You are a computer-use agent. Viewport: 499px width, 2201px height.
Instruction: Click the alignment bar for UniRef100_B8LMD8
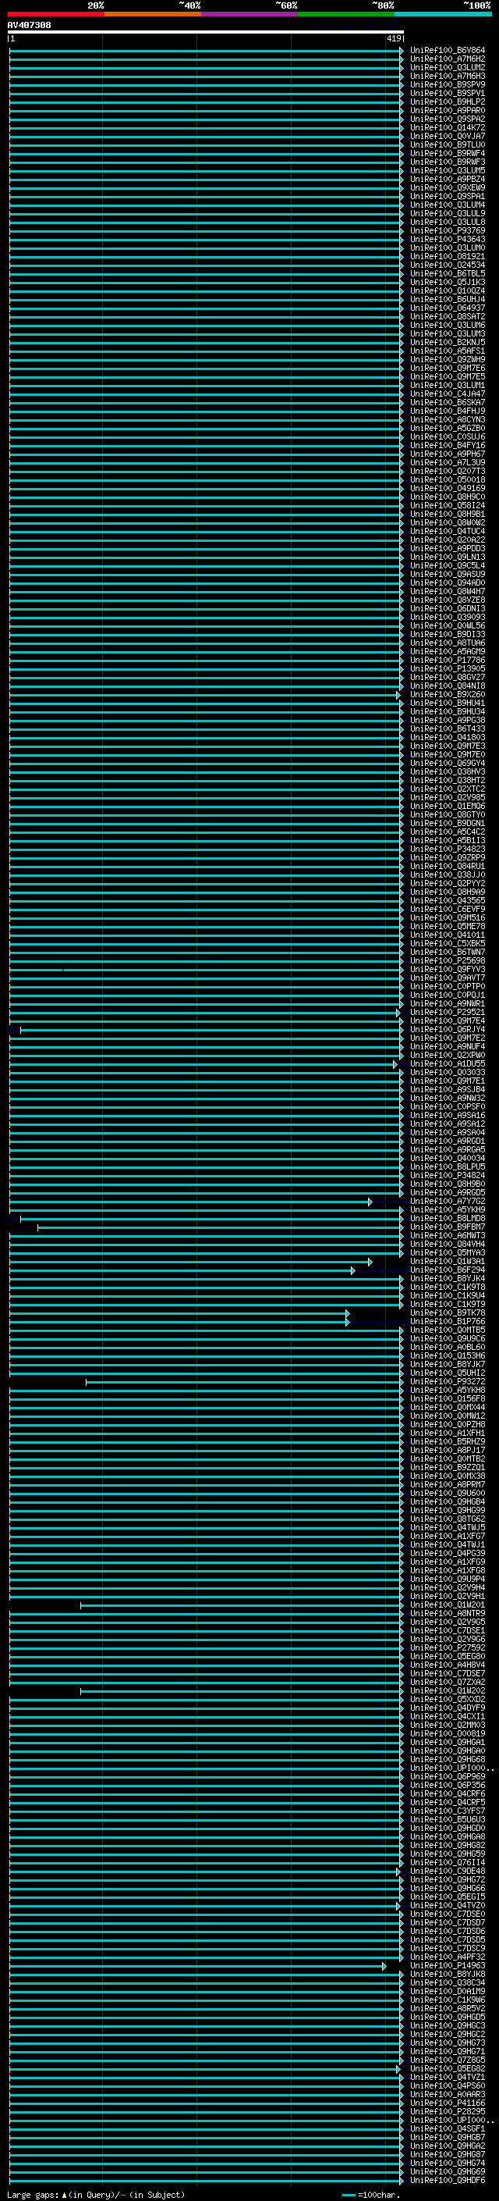coord(211,1219)
